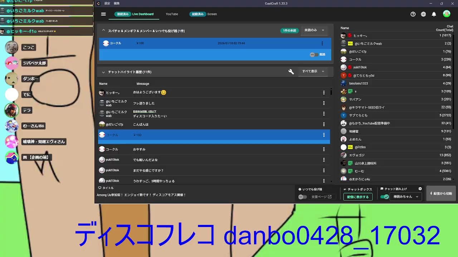Open the wrench settings for chat highlights
The height and width of the screenshot is (257, 458).
tap(291, 72)
